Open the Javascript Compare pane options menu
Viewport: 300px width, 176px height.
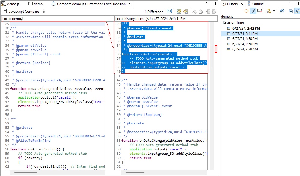coord(44,12)
